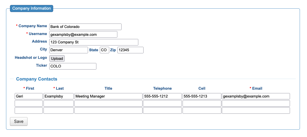Click the Headshot or Logo label
This screenshot has height=137, width=307.
[x=31, y=58]
